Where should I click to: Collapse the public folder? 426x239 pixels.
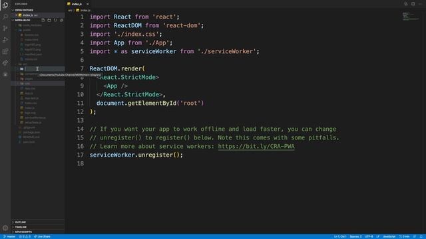click(x=27, y=30)
